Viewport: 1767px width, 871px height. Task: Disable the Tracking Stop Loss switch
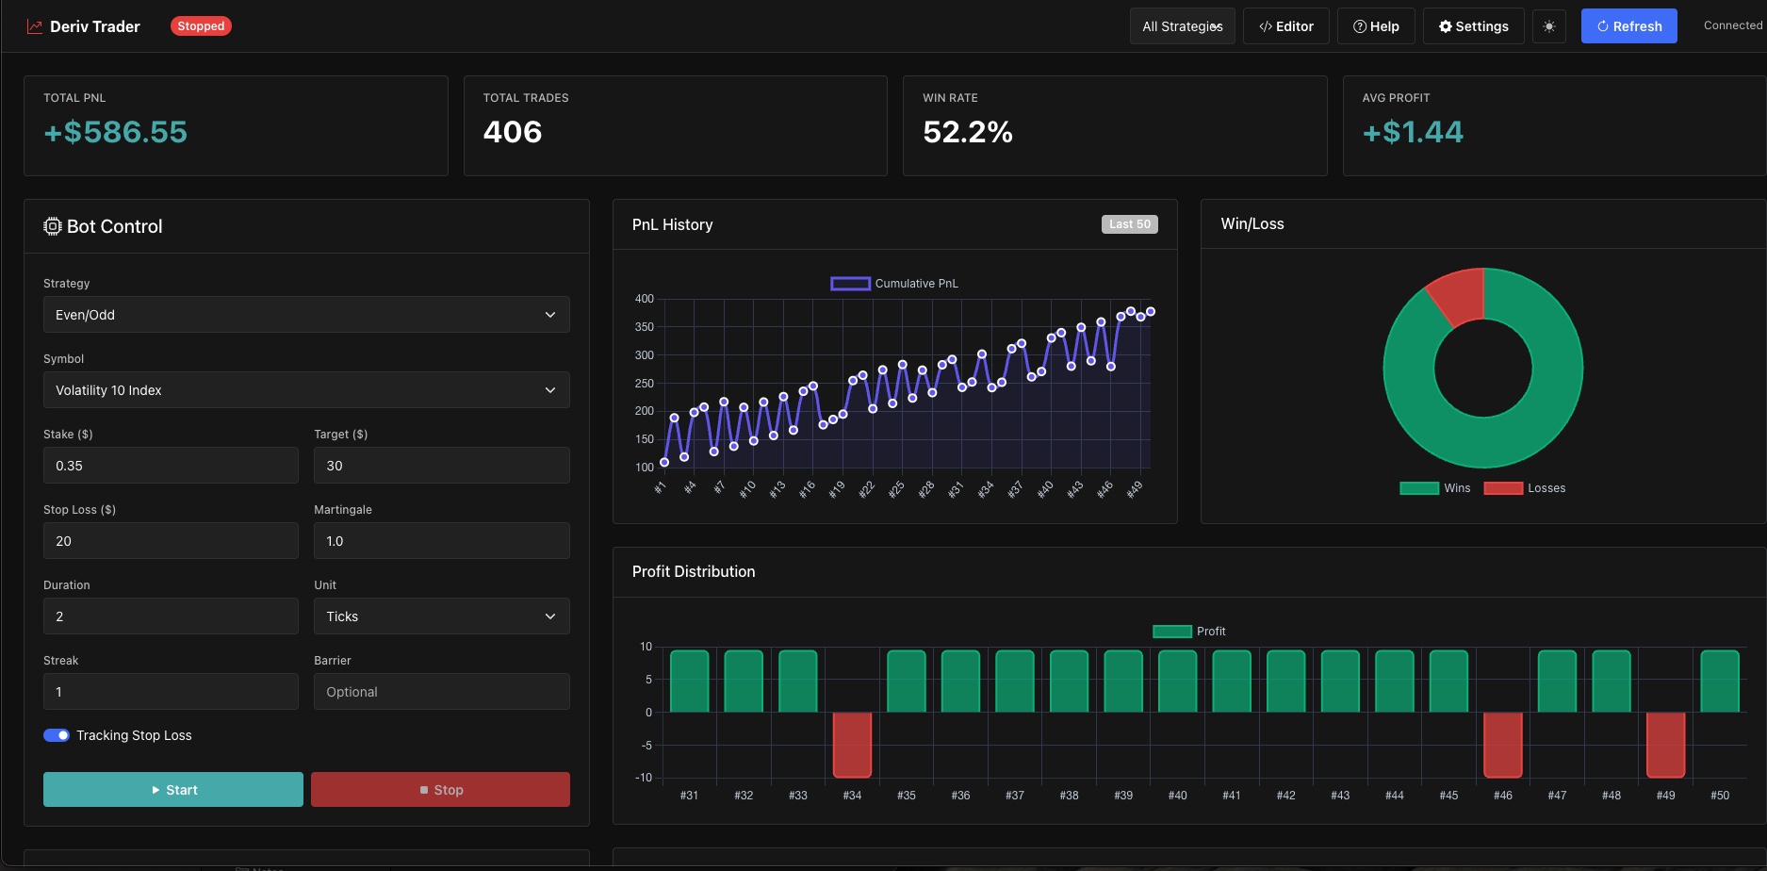coord(57,735)
